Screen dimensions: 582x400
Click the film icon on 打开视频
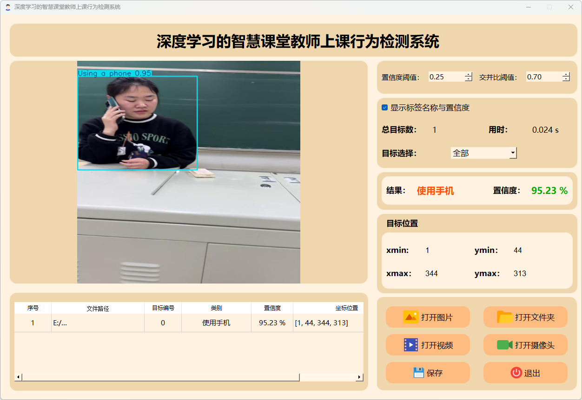coord(411,345)
